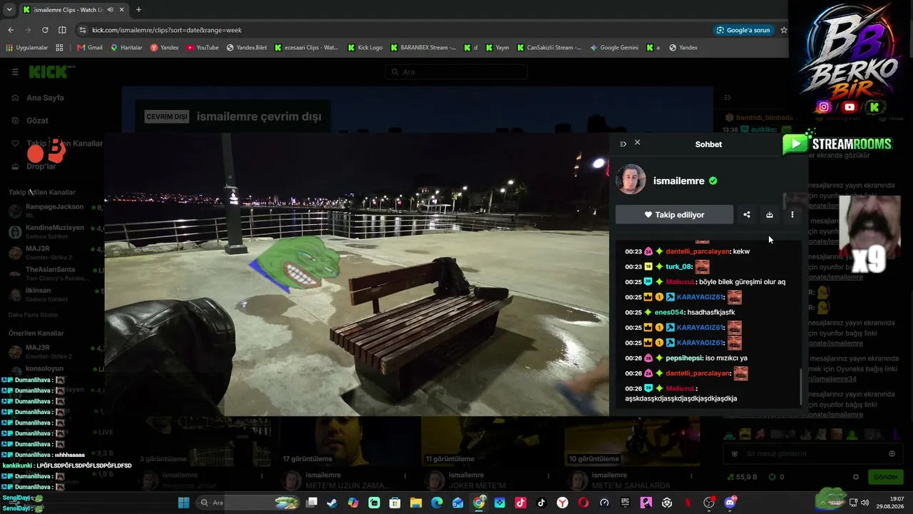
Task: Open the three-dot menu on the METE'M UZUN ZAMA... clip card
Action: (404, 475)
